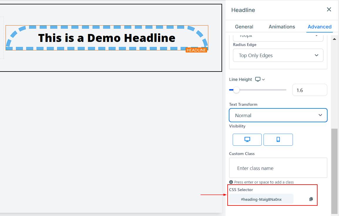Image resolution: width=339 pixels, height=216 pixels.
Task: Click the Line Height device chevron arrow
Action: point(263,80)
